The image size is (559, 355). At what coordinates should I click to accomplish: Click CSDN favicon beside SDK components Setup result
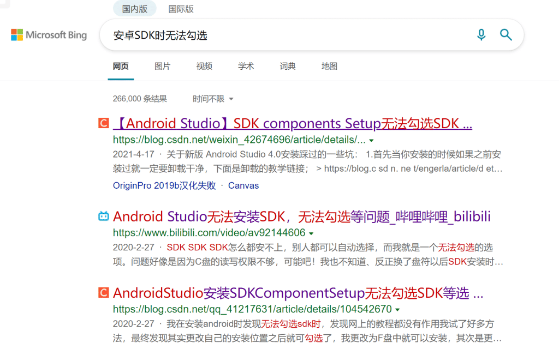click(103, 123)
